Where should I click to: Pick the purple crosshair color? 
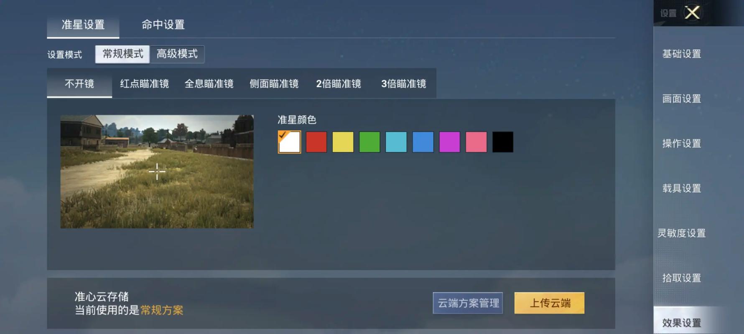[449, 142]
